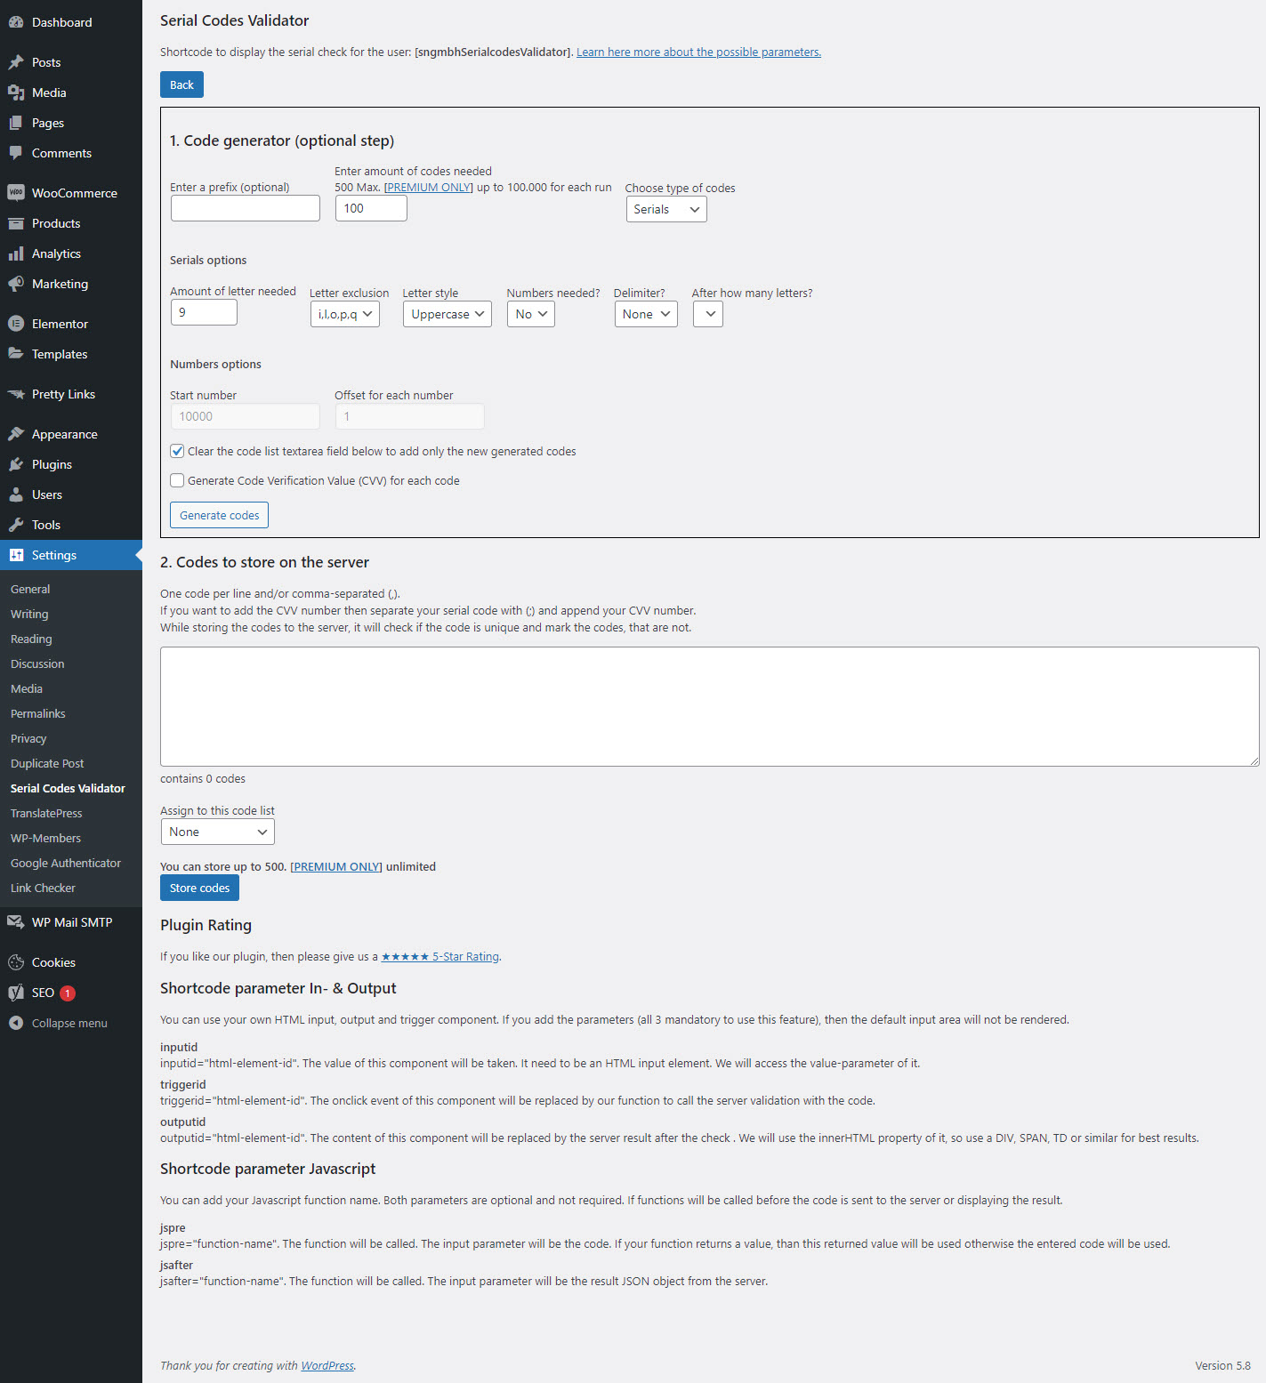Click the WP Mail SMTP envelope icon
Image resolution: width=1266 pixels, height=1383 pixels.
[x=16, y=922]
